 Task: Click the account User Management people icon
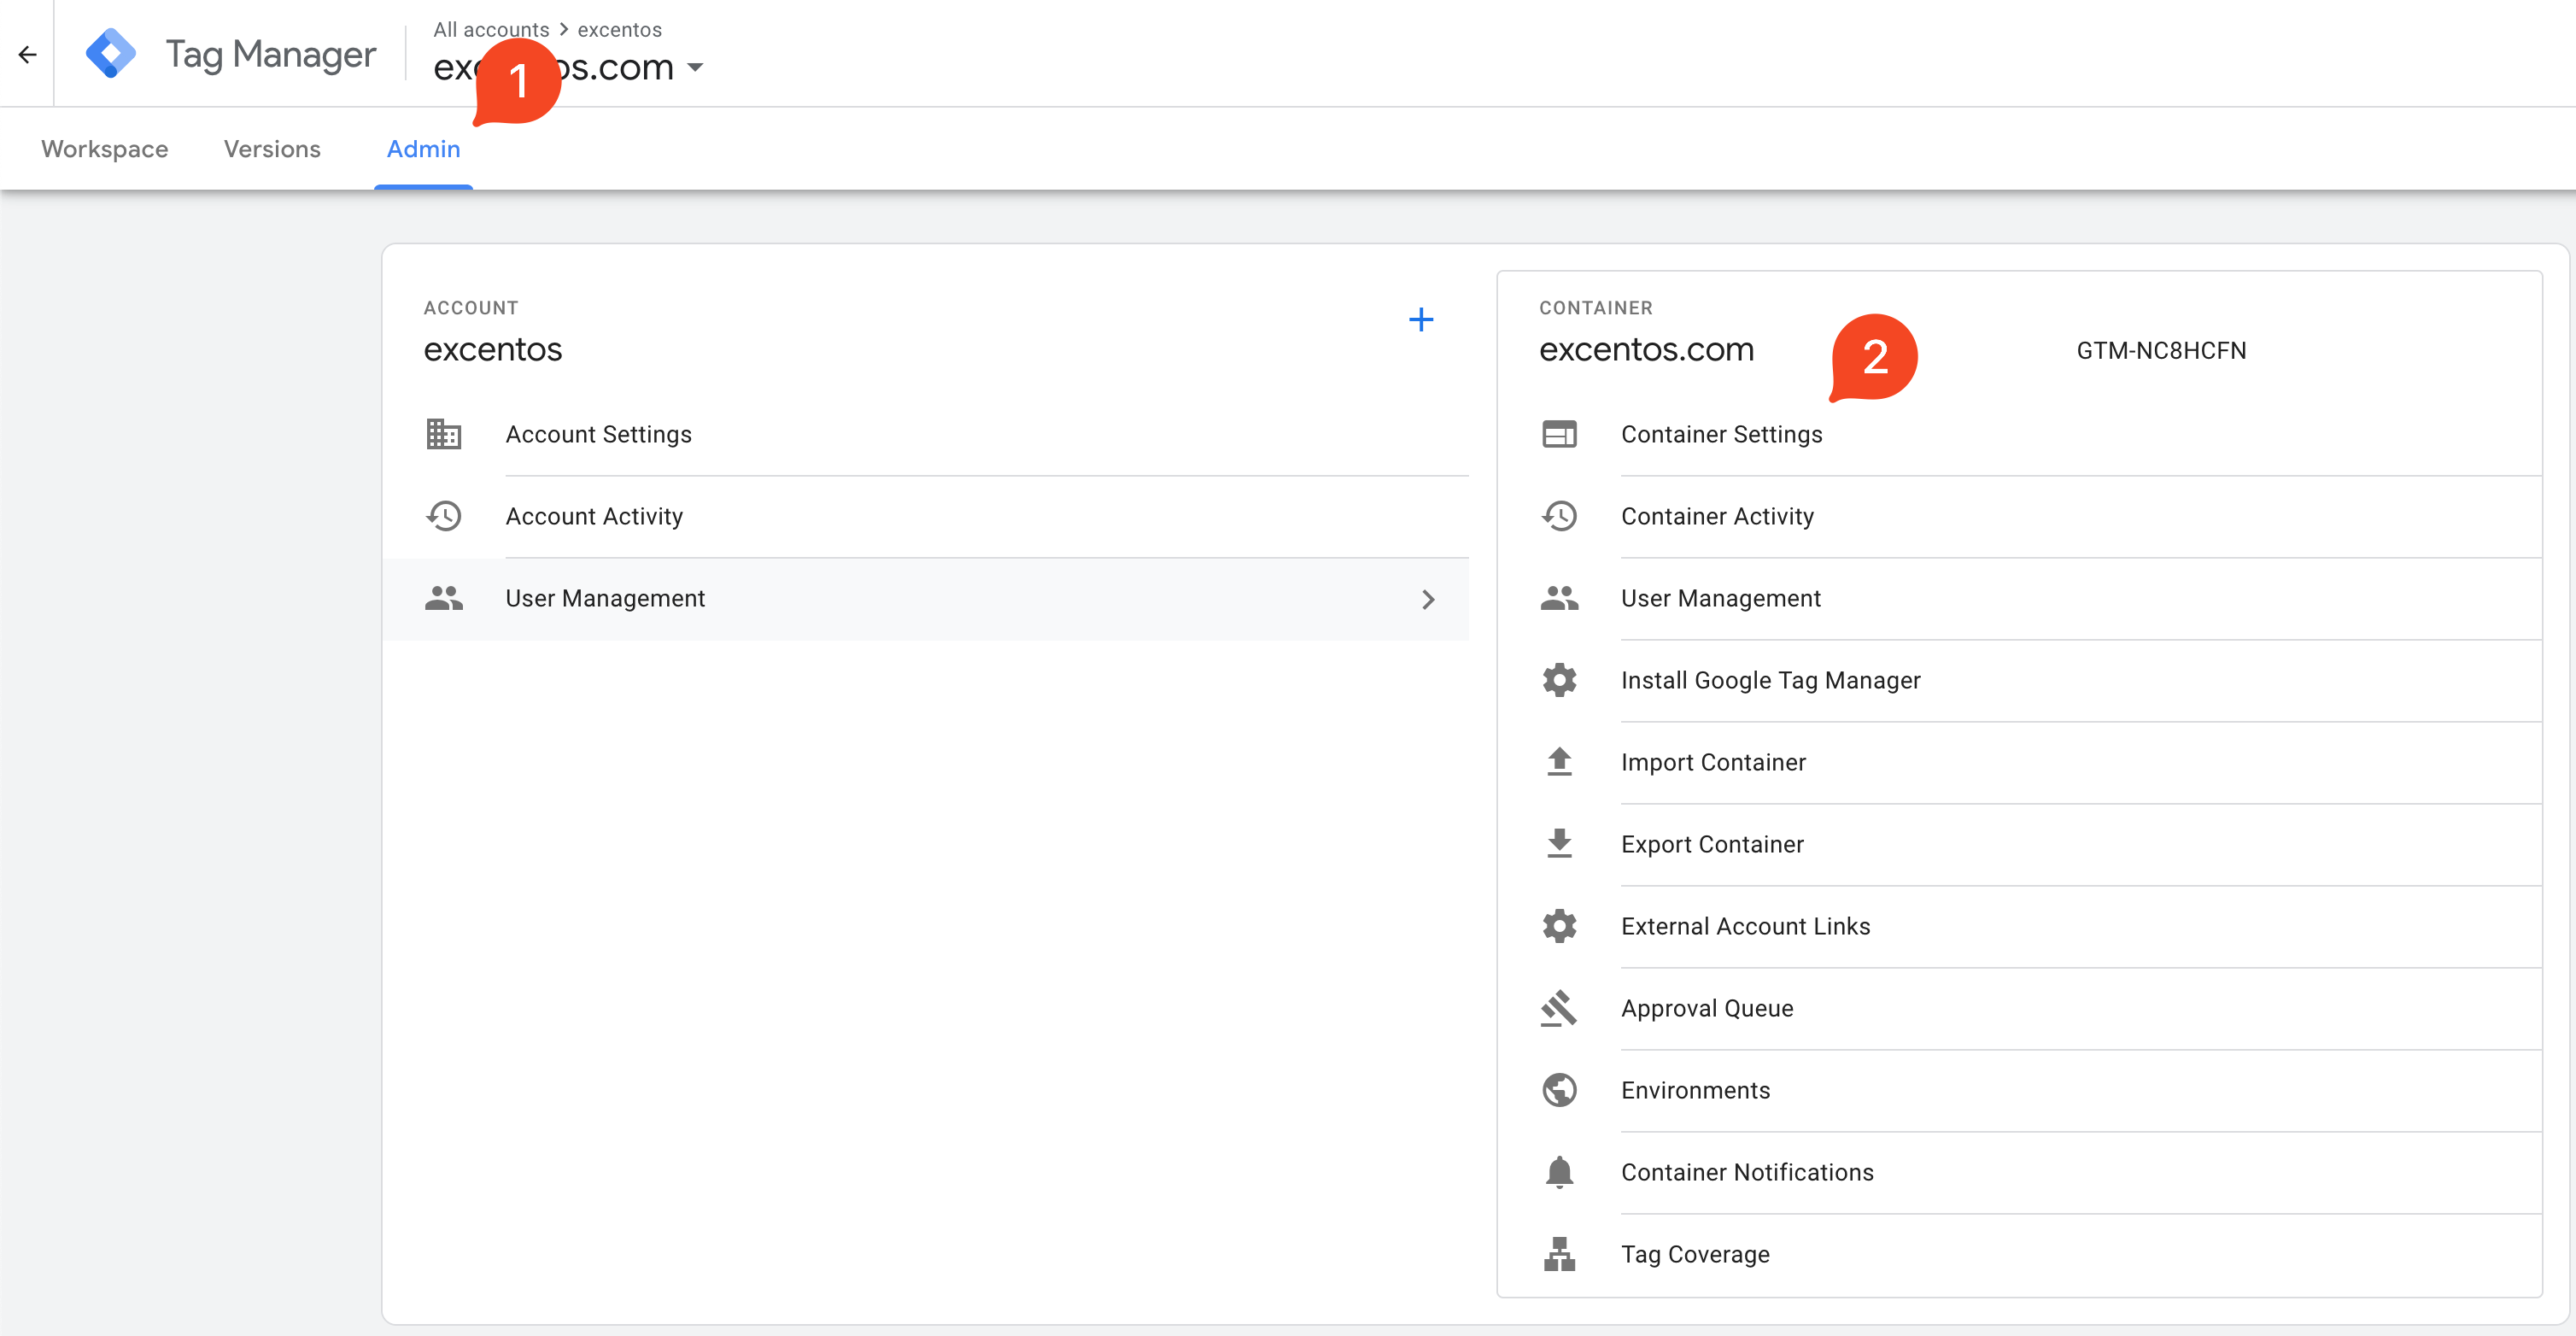(443, 598)
